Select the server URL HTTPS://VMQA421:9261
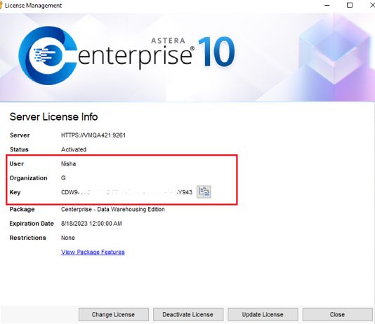The image size is (375, 324). pyautogui.click(x=93, y=135)
